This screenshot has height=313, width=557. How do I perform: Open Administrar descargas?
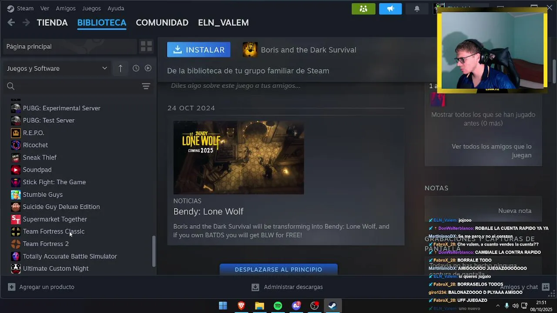tap(287, 287)
